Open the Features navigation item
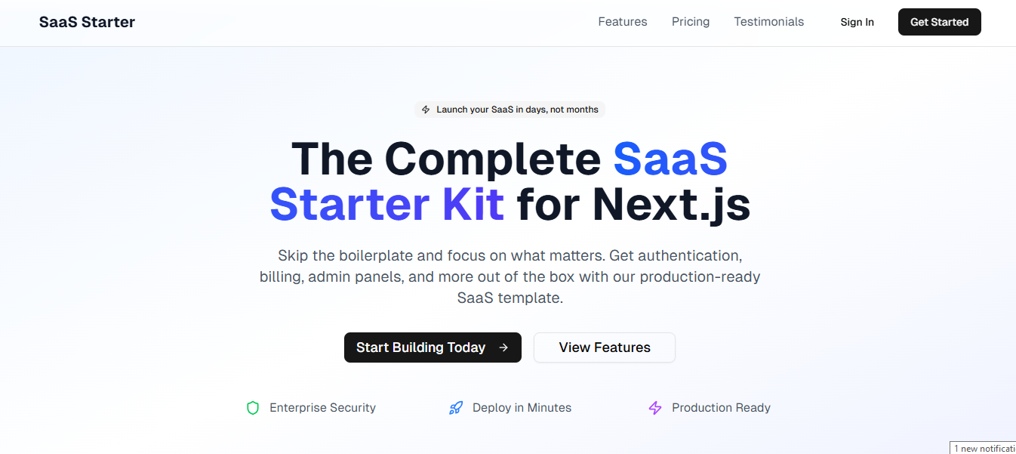Screen dimensions: 1016x454 [622, 22]
